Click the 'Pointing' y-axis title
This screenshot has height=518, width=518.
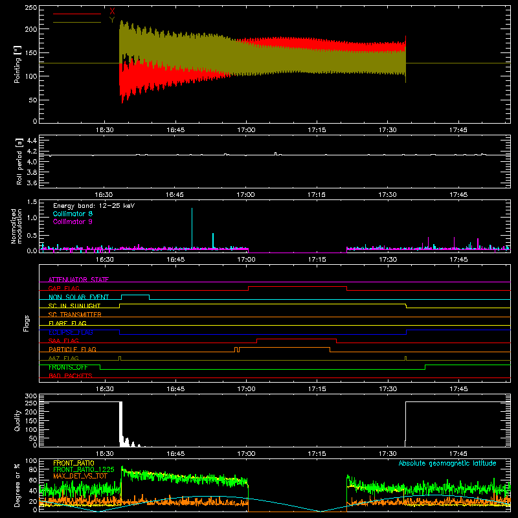[x=17, y=64]
